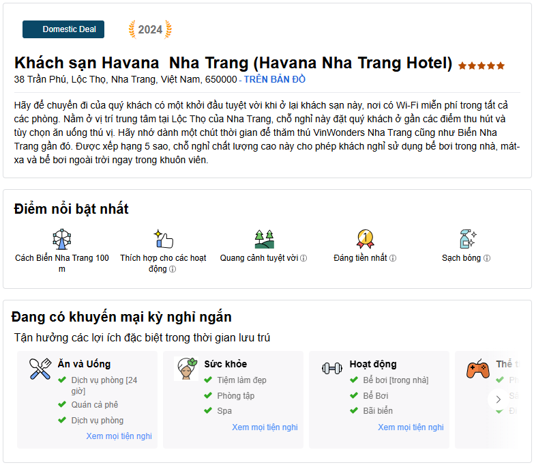Click the spa face wellness icon
This screenshot has height=465, width=534.
tap(188, 369)
